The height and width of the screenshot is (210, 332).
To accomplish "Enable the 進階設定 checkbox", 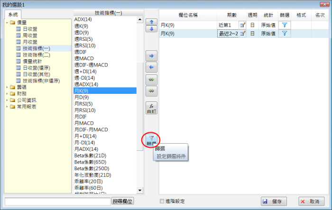I will pyautogui.click(x=162, y=201).
